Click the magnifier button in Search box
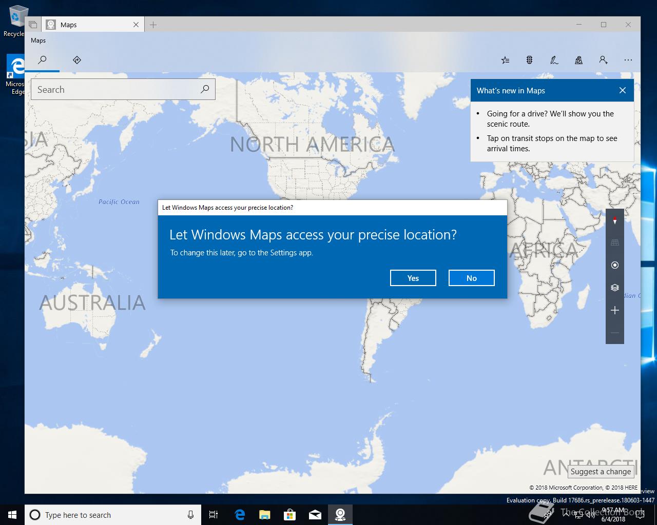657x525 pixels. [x=205, y=89]
